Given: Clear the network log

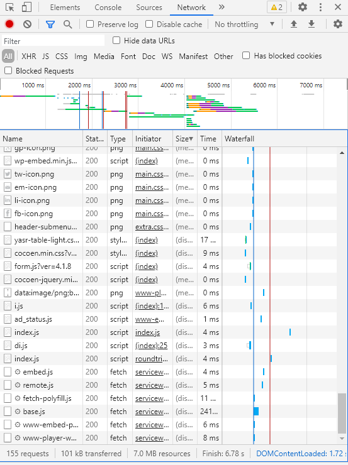Looking at the screenshot, I should pos(27,25).
